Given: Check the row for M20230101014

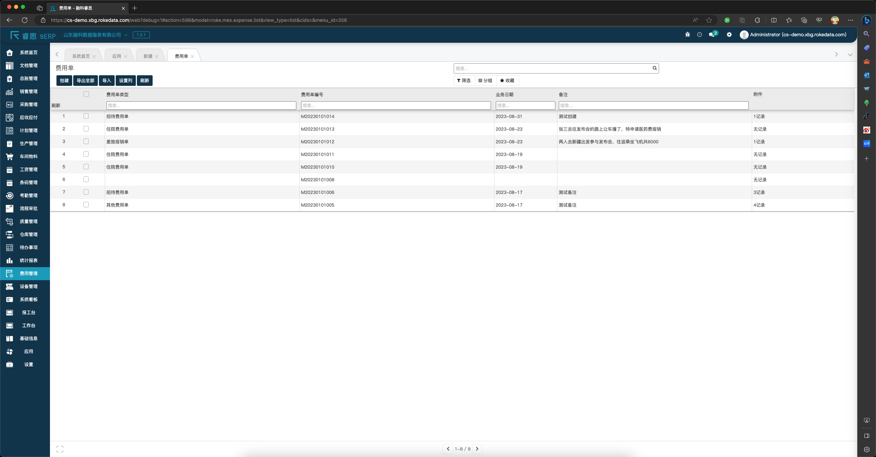Looking at the screenshot, I should [x=86, y=116].
